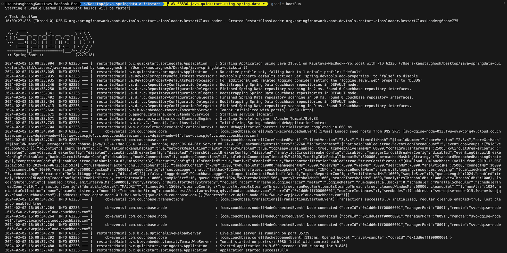Viewport: 507px width, 253px height.
Task: Click logger name 'w.s.c.ServletWebServerApplicationContext'
Action: pos(171,127)
